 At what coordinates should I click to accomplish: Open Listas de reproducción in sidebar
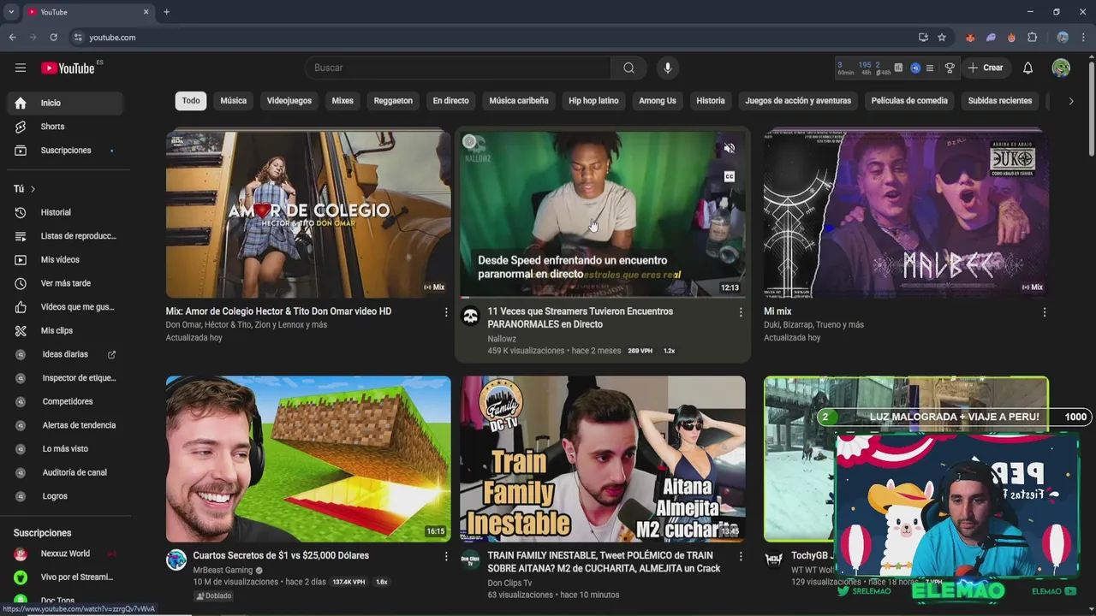65,236
